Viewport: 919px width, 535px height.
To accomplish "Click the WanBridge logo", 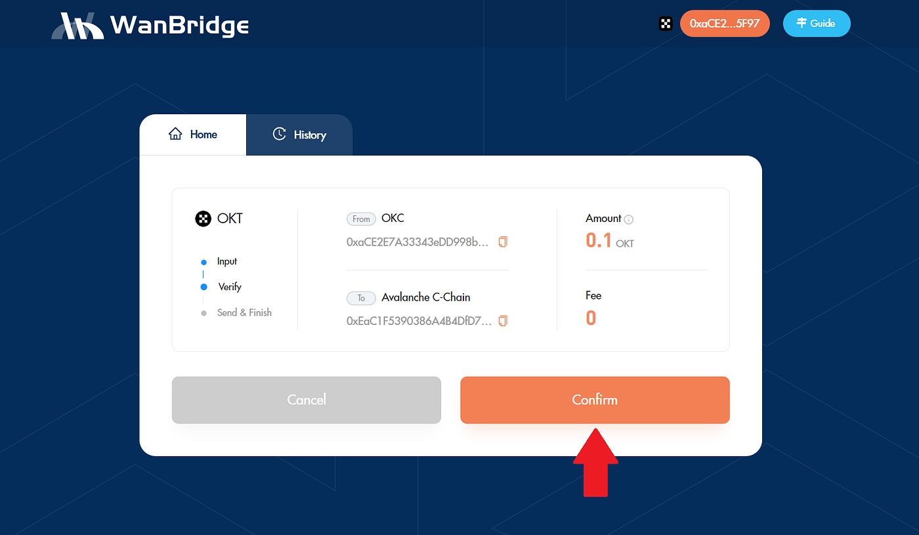I will coord(150,25).
